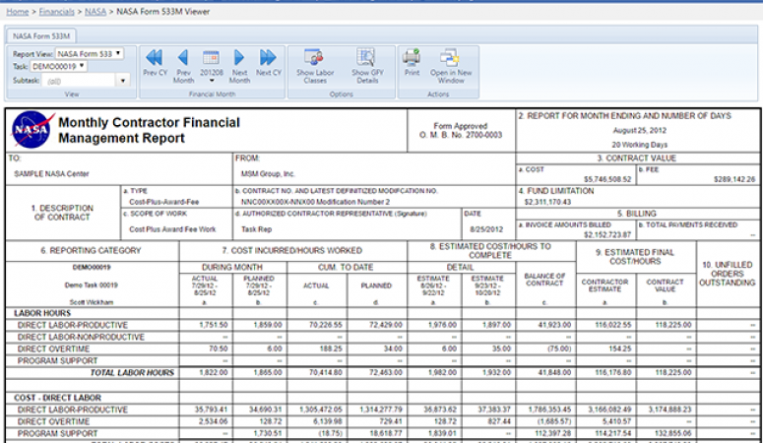Show Labor Classes option
The image size is (763, 443).
point(315,66)
